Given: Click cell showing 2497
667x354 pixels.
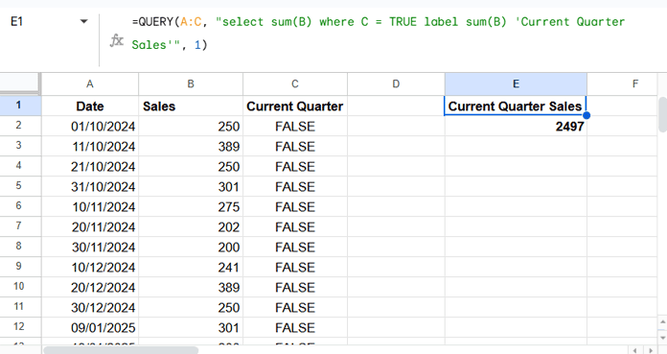Looking at the screenshot, I should coord(516,126).
